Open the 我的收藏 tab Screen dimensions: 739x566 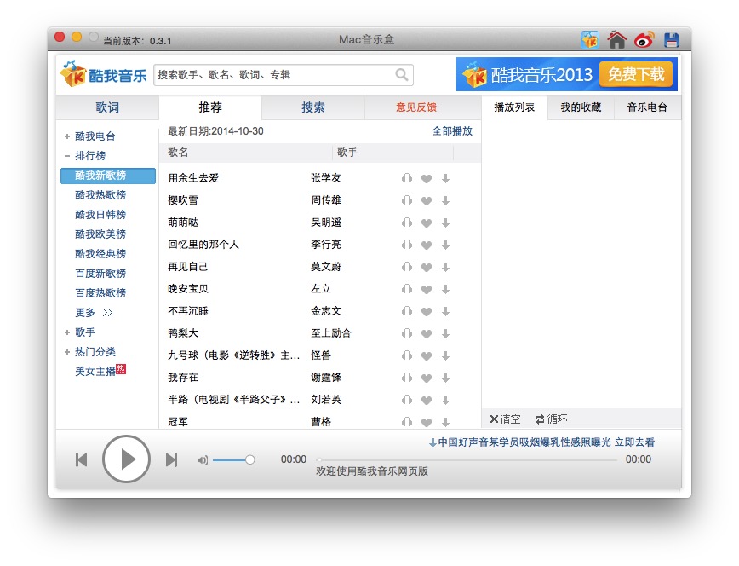click(x=581, y=107)
